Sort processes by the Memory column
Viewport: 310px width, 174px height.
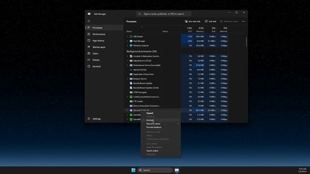pyautogui.click(x=199, y=29)
